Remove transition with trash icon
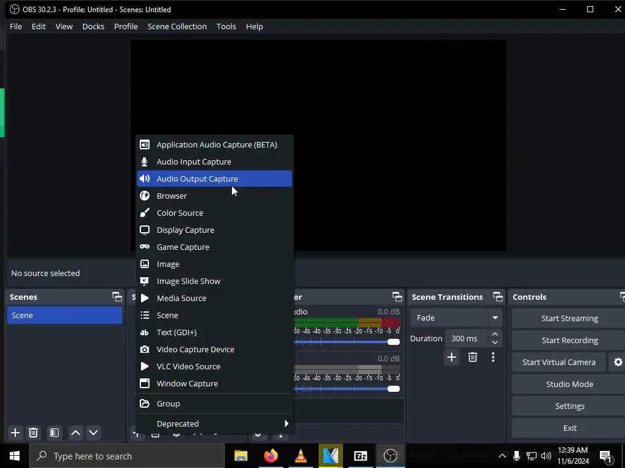The width and height of the screenshot is (625, 468). click(473, 357)
